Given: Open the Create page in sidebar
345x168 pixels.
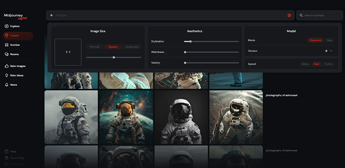Looking at the screenshot, I should pos(18,35).
